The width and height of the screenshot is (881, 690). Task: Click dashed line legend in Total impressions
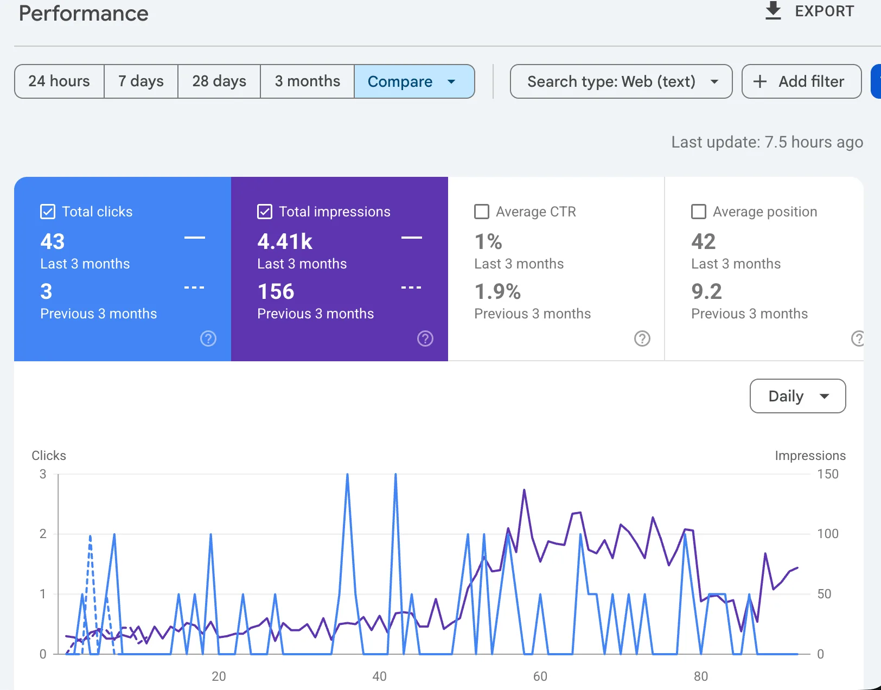click(x=411, y=287)
